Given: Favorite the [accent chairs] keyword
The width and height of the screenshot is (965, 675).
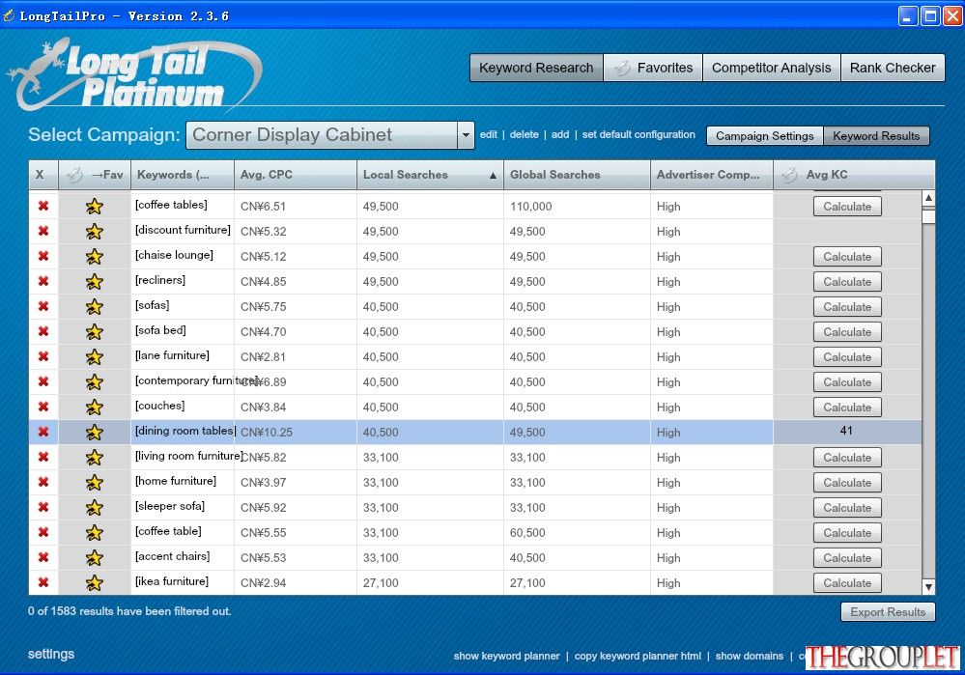Looking at the screenshot, I should [x=94, y=557].
